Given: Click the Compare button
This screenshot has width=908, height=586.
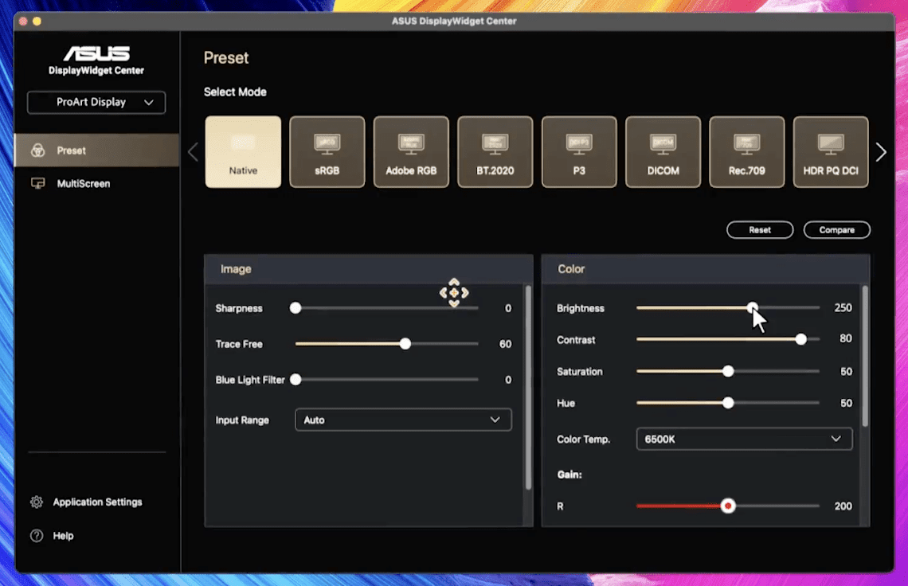Looking at the screenshot, I should tap(837, 230).
